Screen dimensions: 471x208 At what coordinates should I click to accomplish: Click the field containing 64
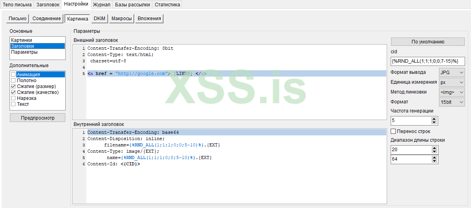[x=411, y=159]
